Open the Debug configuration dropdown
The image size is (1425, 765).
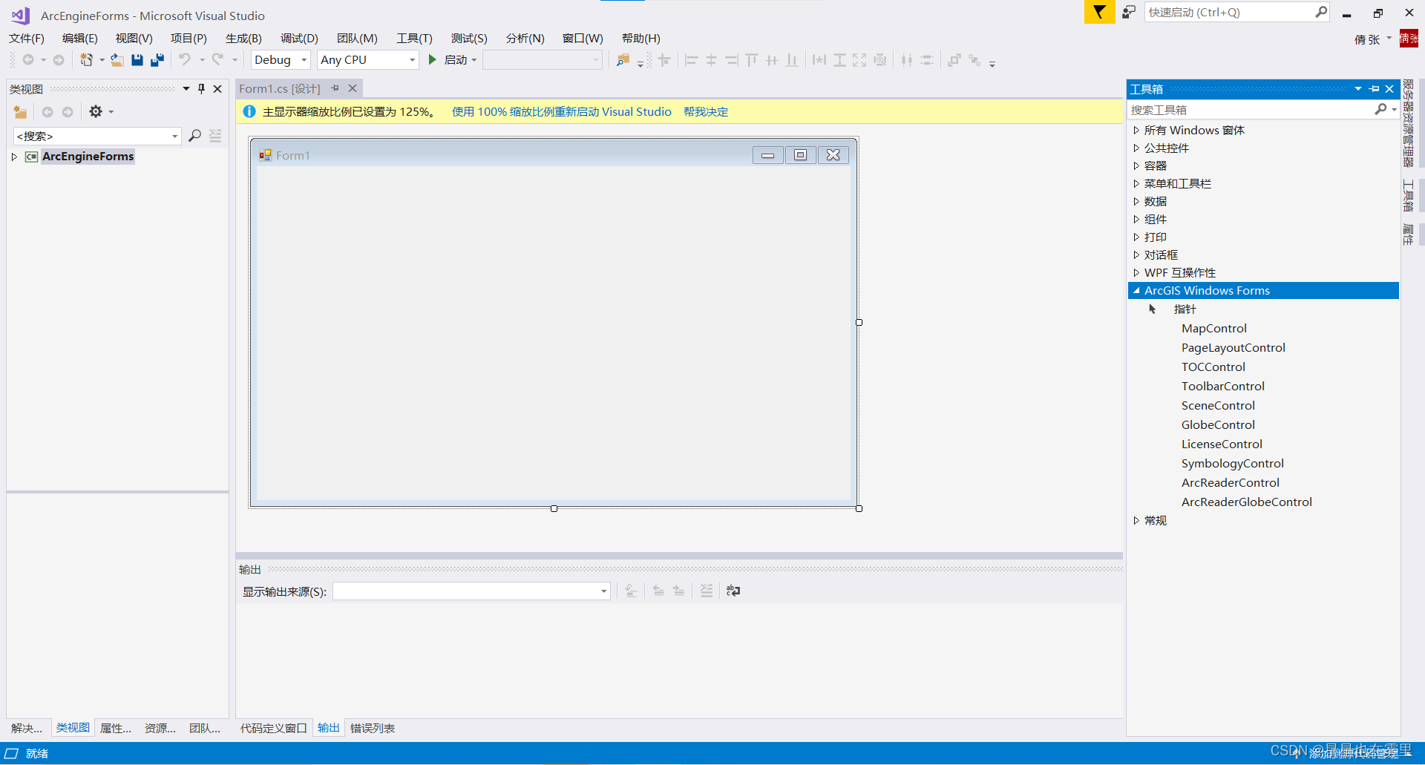pyautogui.click(x=304, y=60)
